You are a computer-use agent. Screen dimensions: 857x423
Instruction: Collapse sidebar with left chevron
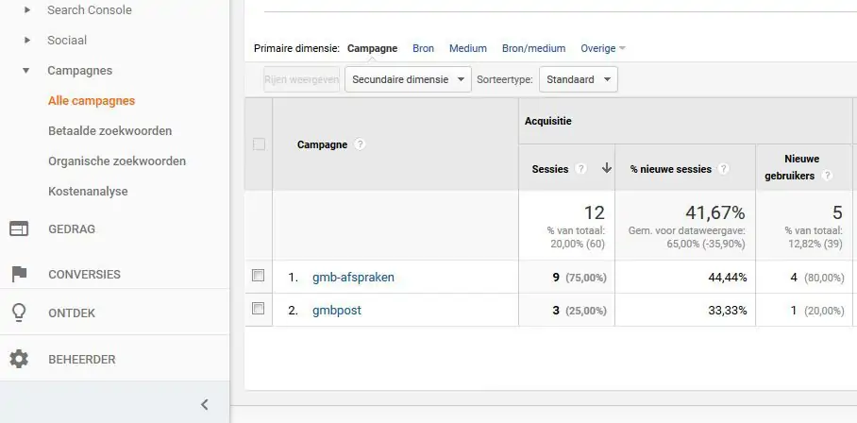click(x=205, y=405)
